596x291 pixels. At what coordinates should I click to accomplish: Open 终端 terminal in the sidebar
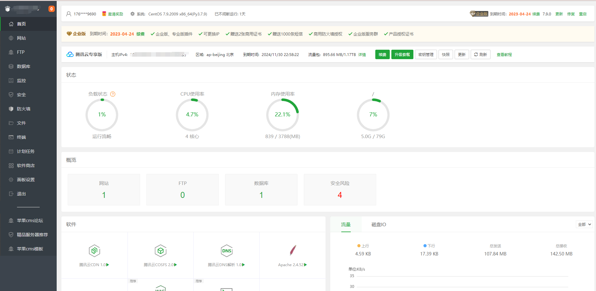(21, 137)
